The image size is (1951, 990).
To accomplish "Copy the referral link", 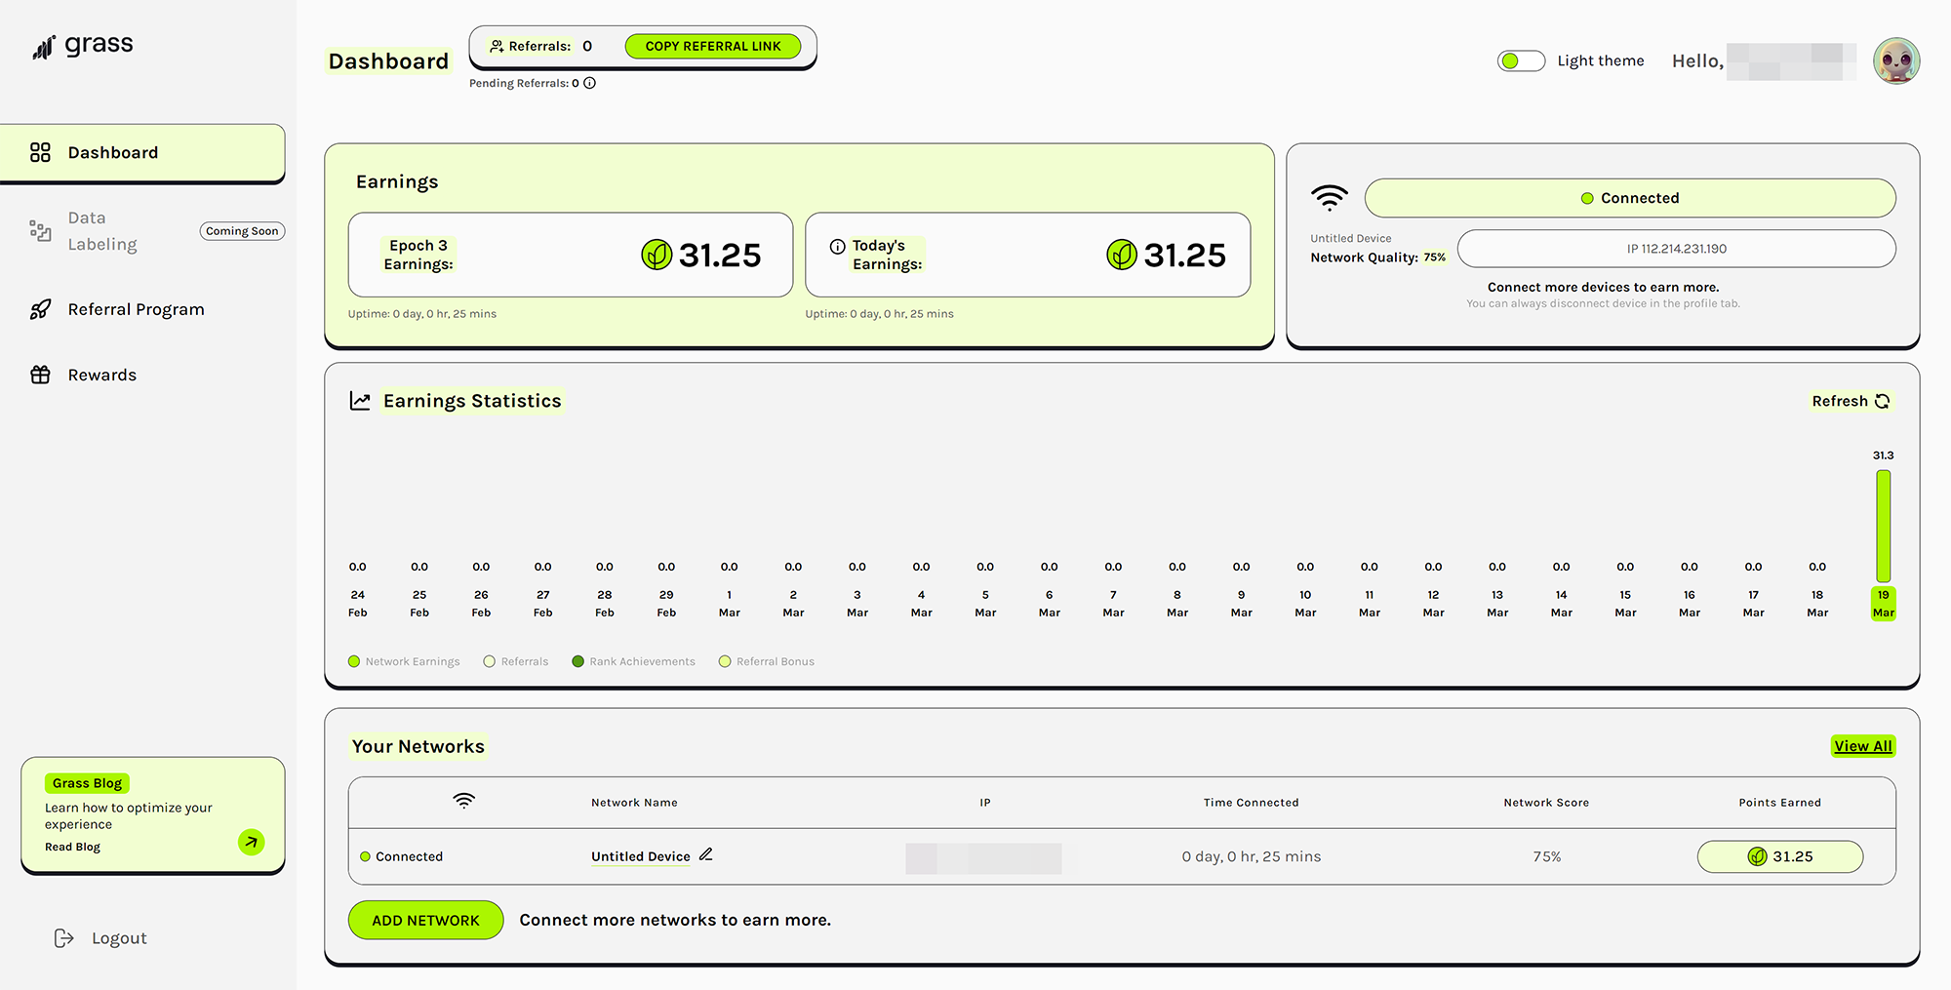I will (x=713, y=46).
